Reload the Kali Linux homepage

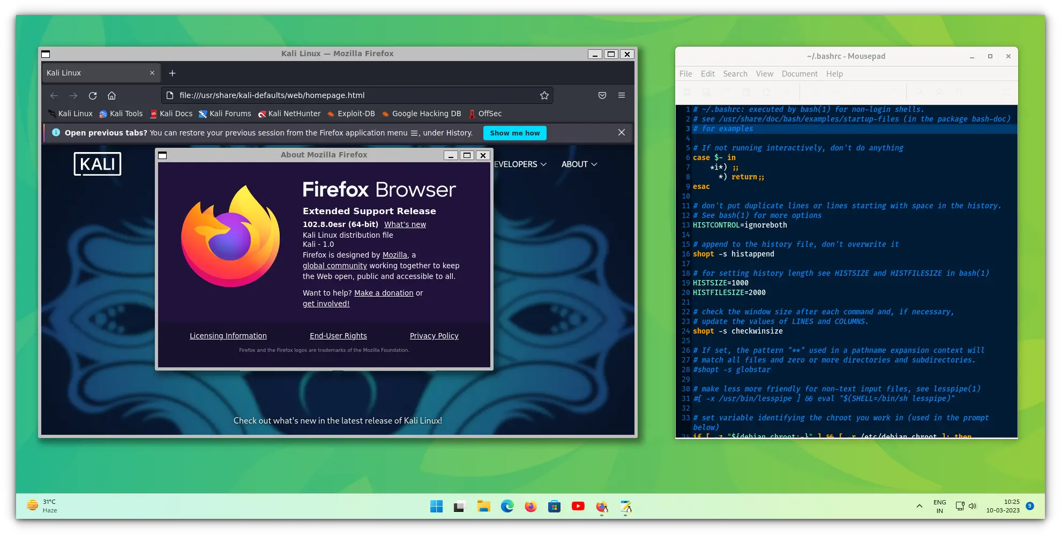93,95
